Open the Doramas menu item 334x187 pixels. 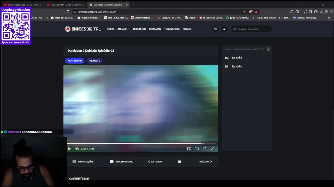(155, 29)
